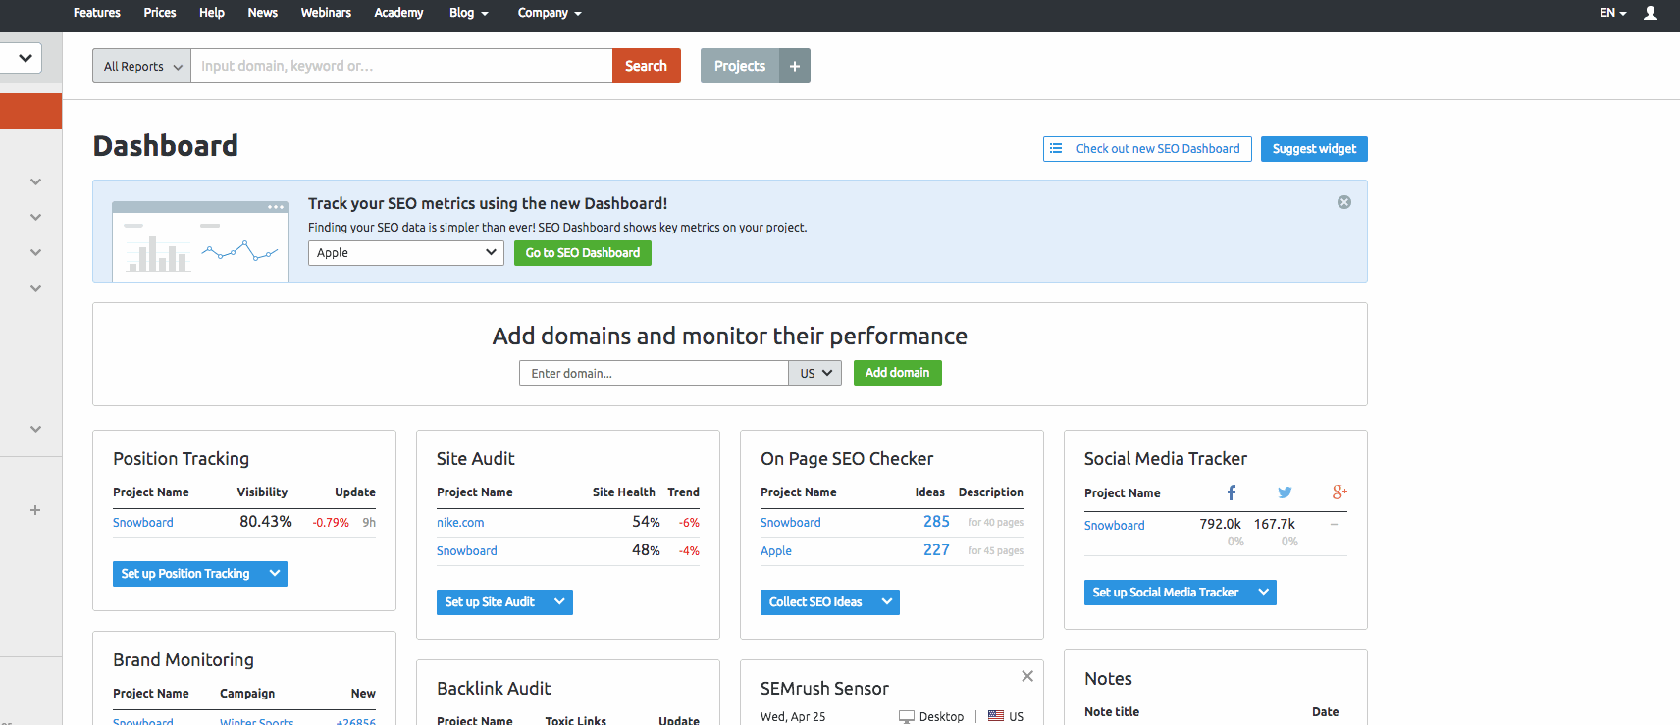This screenshot has width=1680, height=725.
Task: Expand the fourth sidebar chevron section
Action: click(35, 288)
